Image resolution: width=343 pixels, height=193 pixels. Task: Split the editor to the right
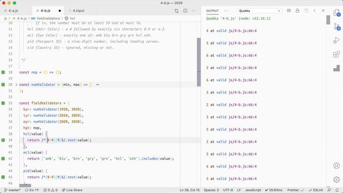185,11
